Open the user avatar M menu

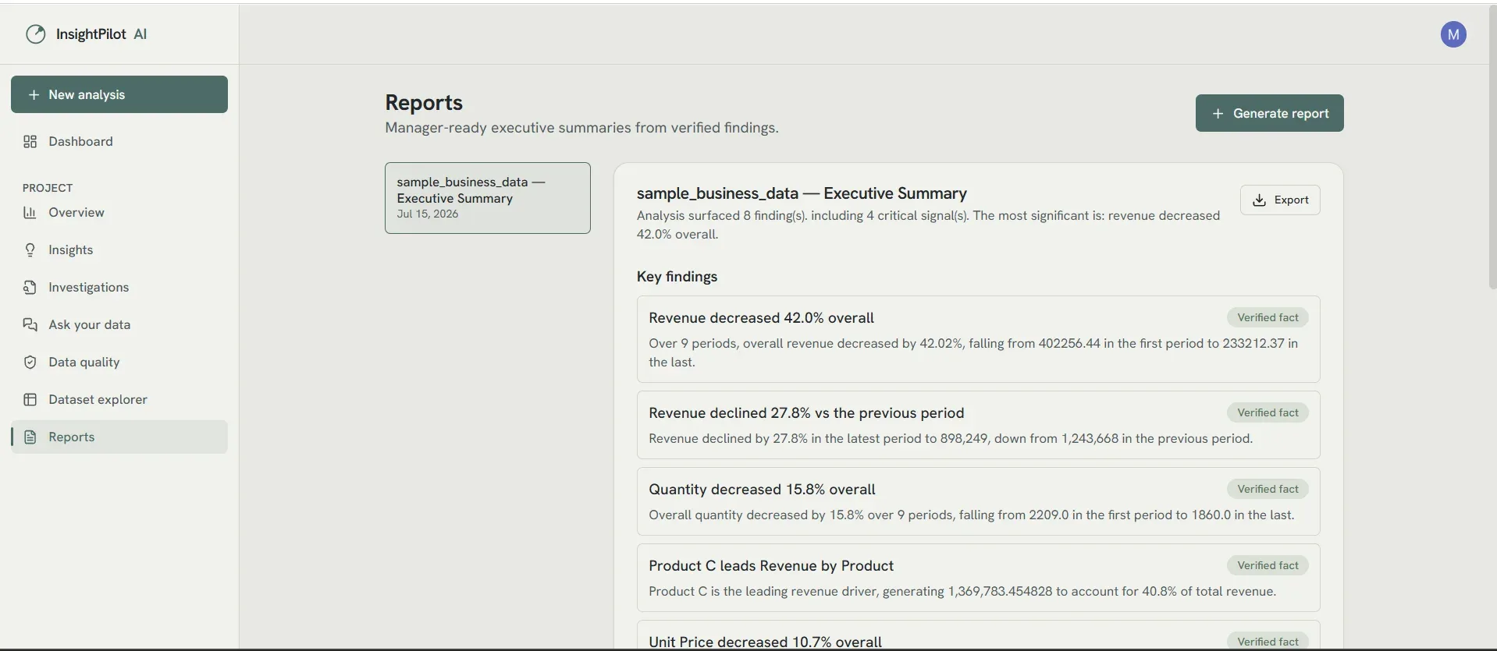(1453, 34)
